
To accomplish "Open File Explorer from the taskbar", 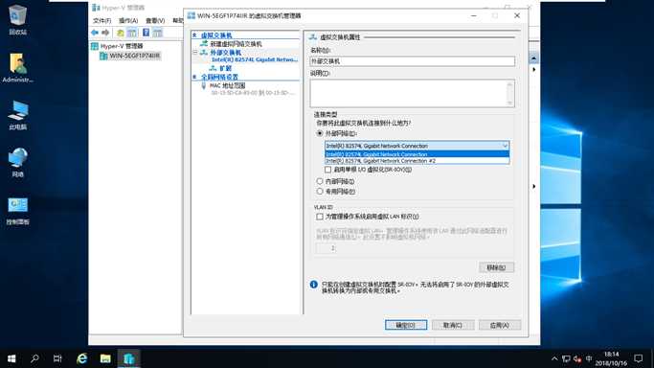I will point(105,358).
